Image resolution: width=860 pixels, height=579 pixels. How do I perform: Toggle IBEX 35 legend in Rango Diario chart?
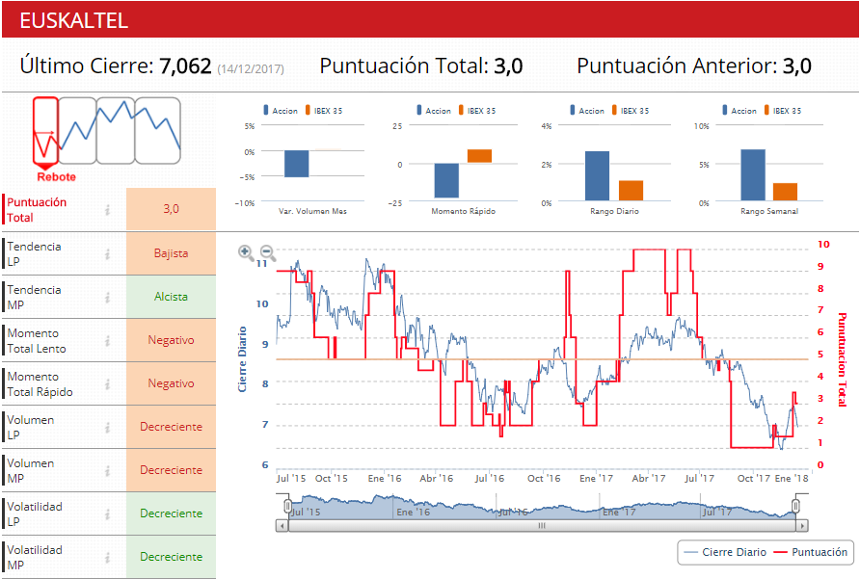pos(631,111)
